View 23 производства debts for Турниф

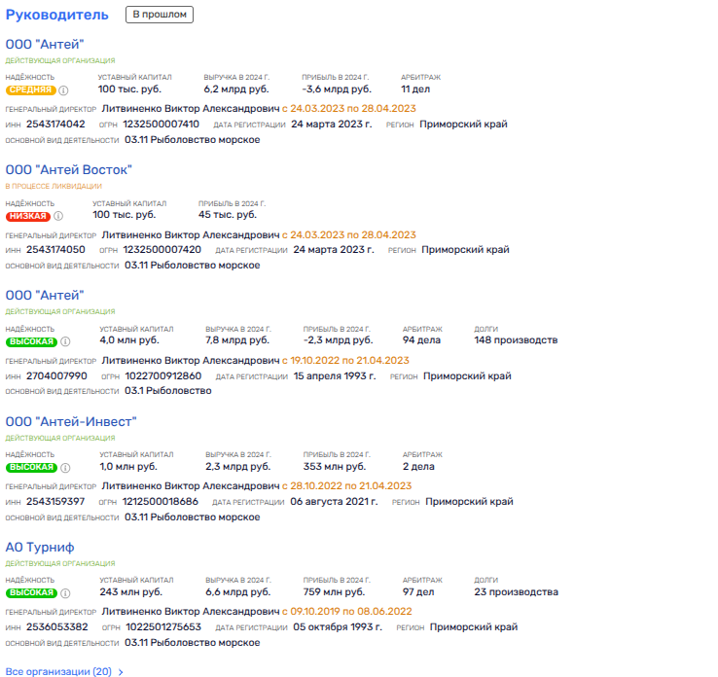point(516,591)
